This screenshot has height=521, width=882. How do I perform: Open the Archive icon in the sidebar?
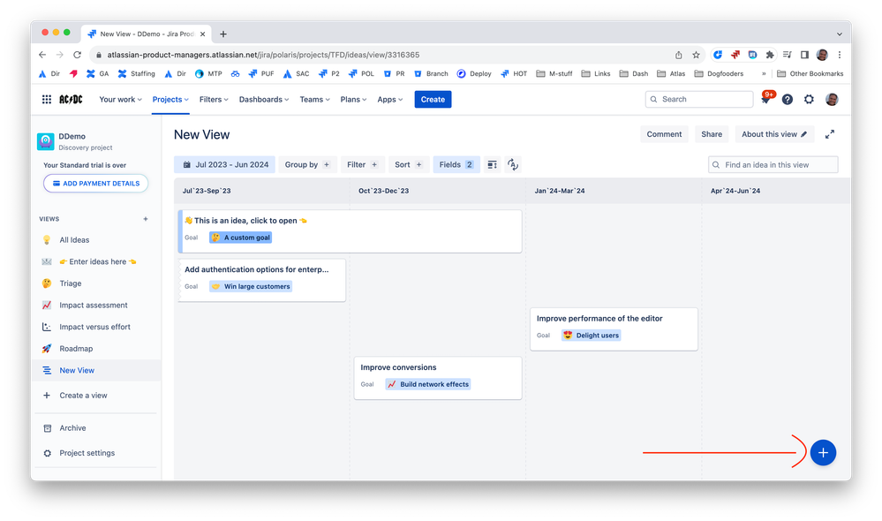coord(48,428)
